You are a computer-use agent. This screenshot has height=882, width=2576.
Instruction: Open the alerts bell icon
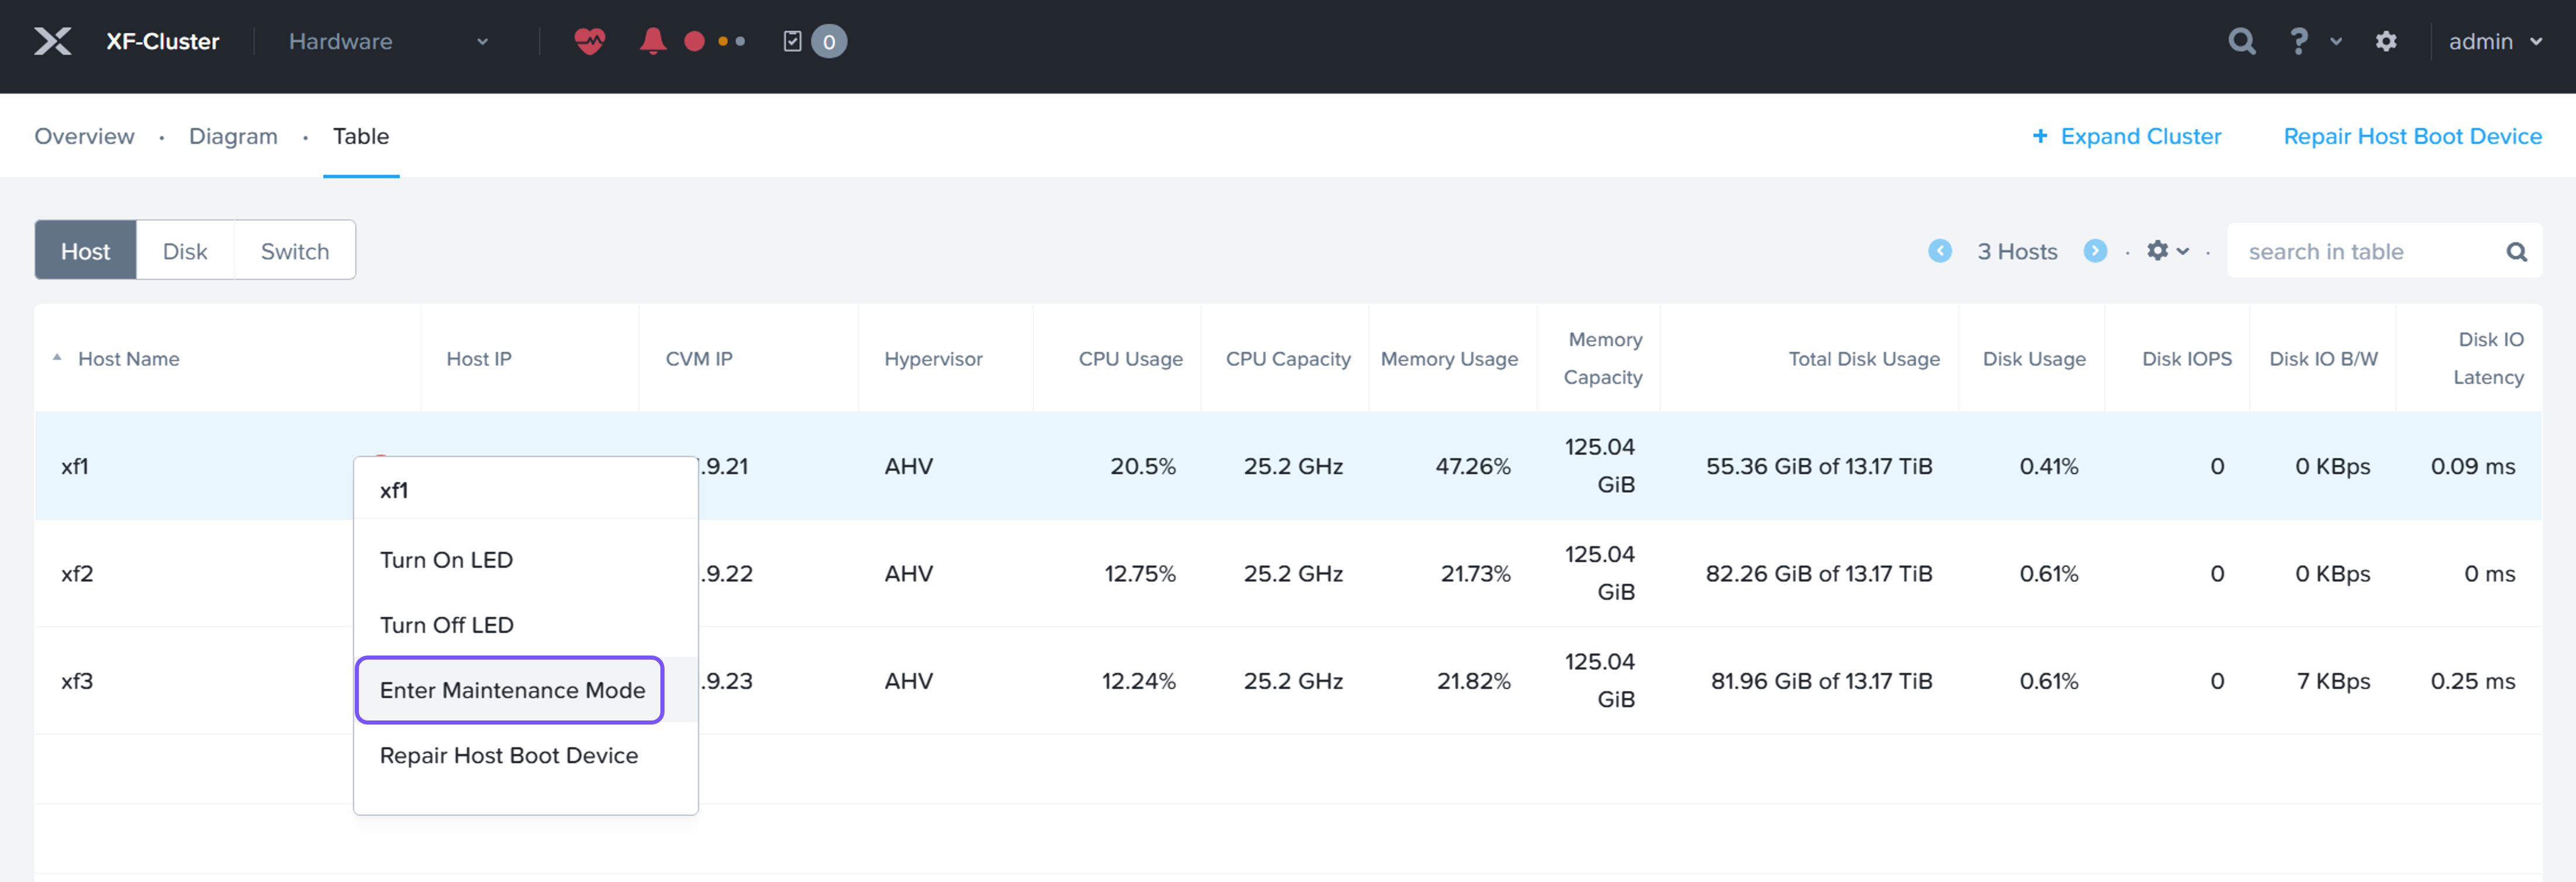652,41
